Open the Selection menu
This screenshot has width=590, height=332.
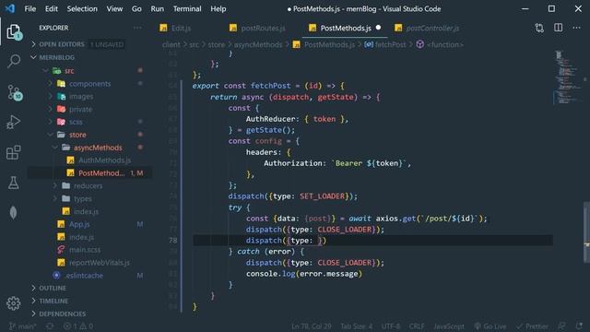click(82, 8)
